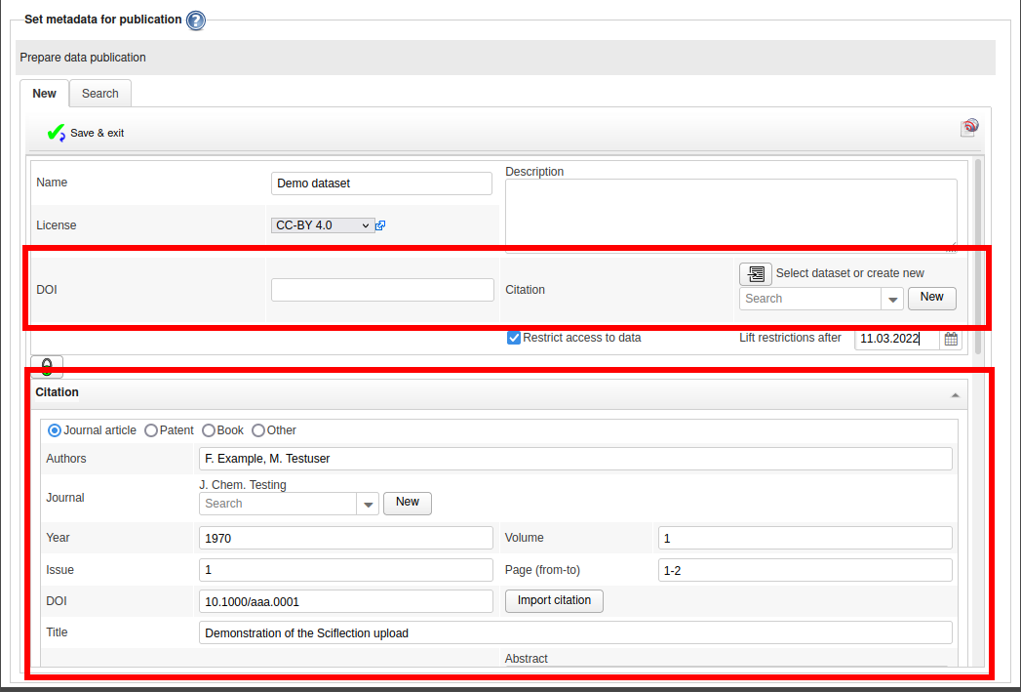
Task: Click the icon at top-right of toolbar
Action: pos(968,127)
